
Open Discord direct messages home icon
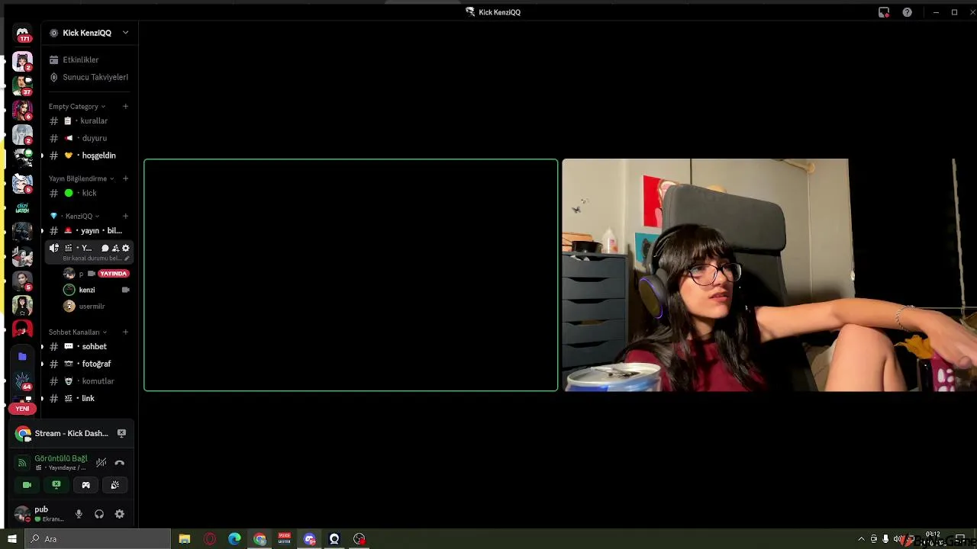[x=22, y=34]
